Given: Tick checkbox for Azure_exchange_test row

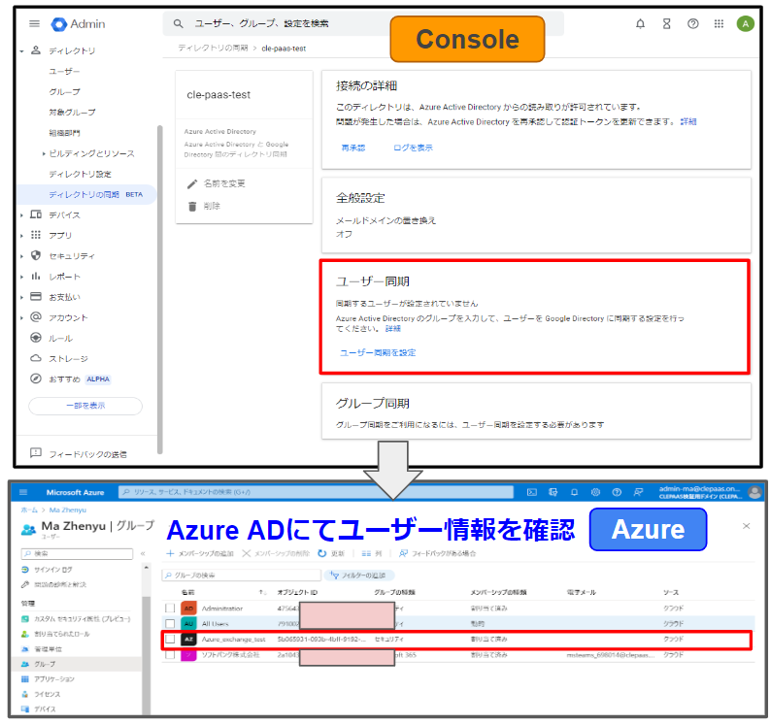Looking at the screenshot, I should (x=170, y=639).
